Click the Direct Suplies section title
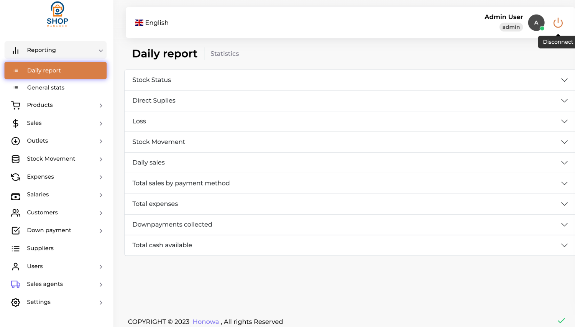575x327 pixels. [x=154, y=100]
